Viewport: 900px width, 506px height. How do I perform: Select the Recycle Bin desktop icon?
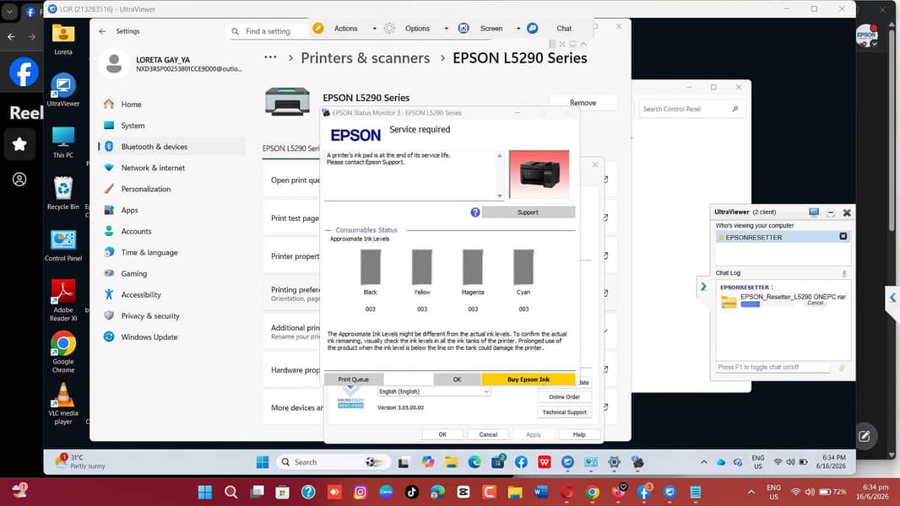63,193
